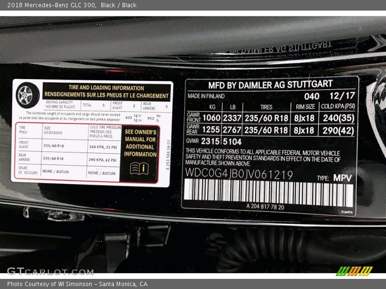This screenshot has width=386, height=289.
Task: Click the 'MPV' vehicle type
Action: [x=343, y=178]
